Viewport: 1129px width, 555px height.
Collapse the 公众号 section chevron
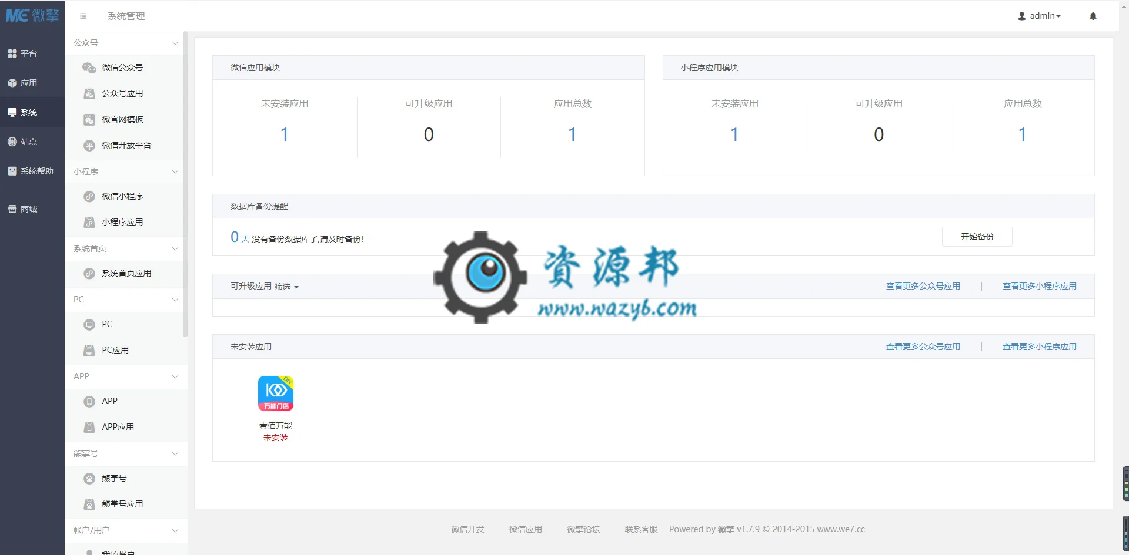[175, 43]
